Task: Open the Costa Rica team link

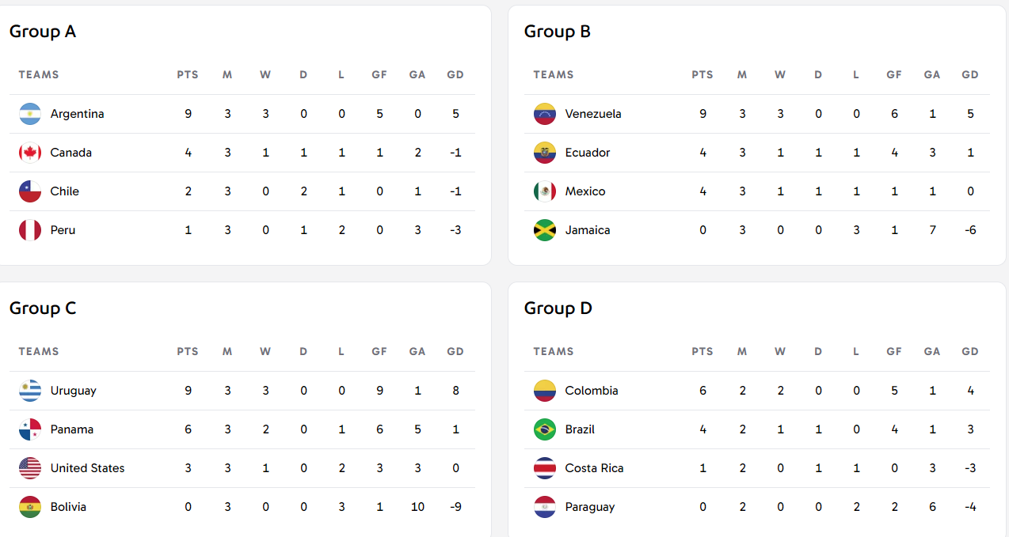Action: tap(594, 468)
